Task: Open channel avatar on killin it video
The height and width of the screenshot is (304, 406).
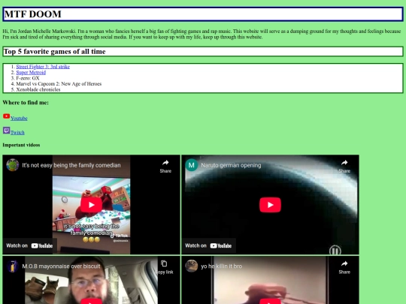Action: (x=192, y=266)
